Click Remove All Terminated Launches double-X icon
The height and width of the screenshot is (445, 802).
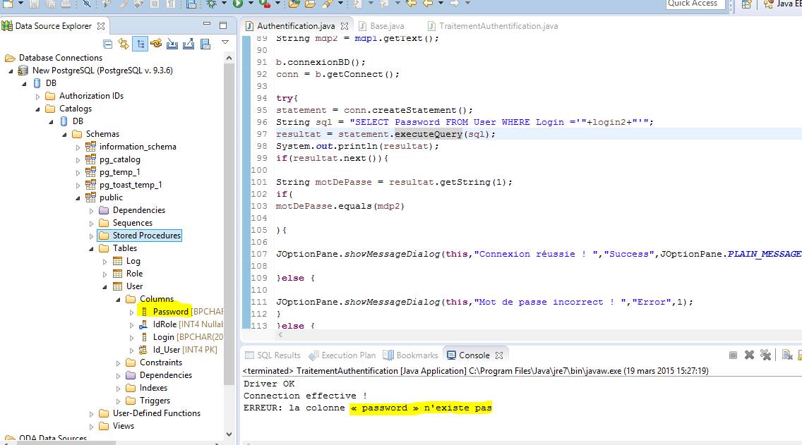[765, 354]
